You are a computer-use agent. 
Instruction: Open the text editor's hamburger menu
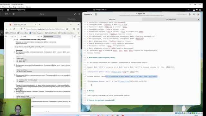point(194,14)
